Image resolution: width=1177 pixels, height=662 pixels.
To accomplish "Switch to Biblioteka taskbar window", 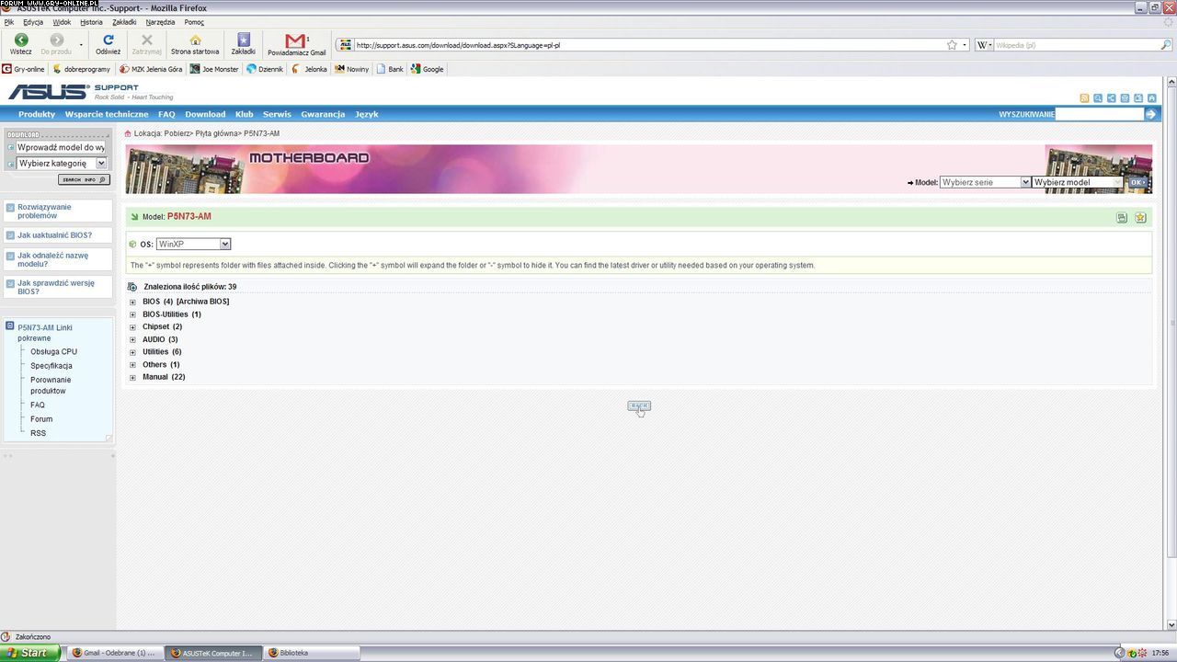I will [x=311, y=653].
